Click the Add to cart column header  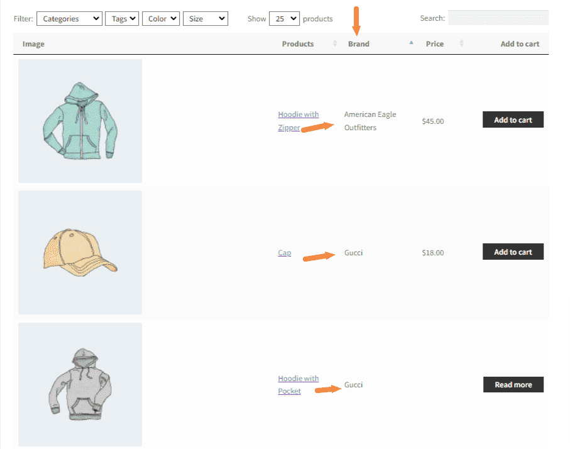[x=520, y=44]
